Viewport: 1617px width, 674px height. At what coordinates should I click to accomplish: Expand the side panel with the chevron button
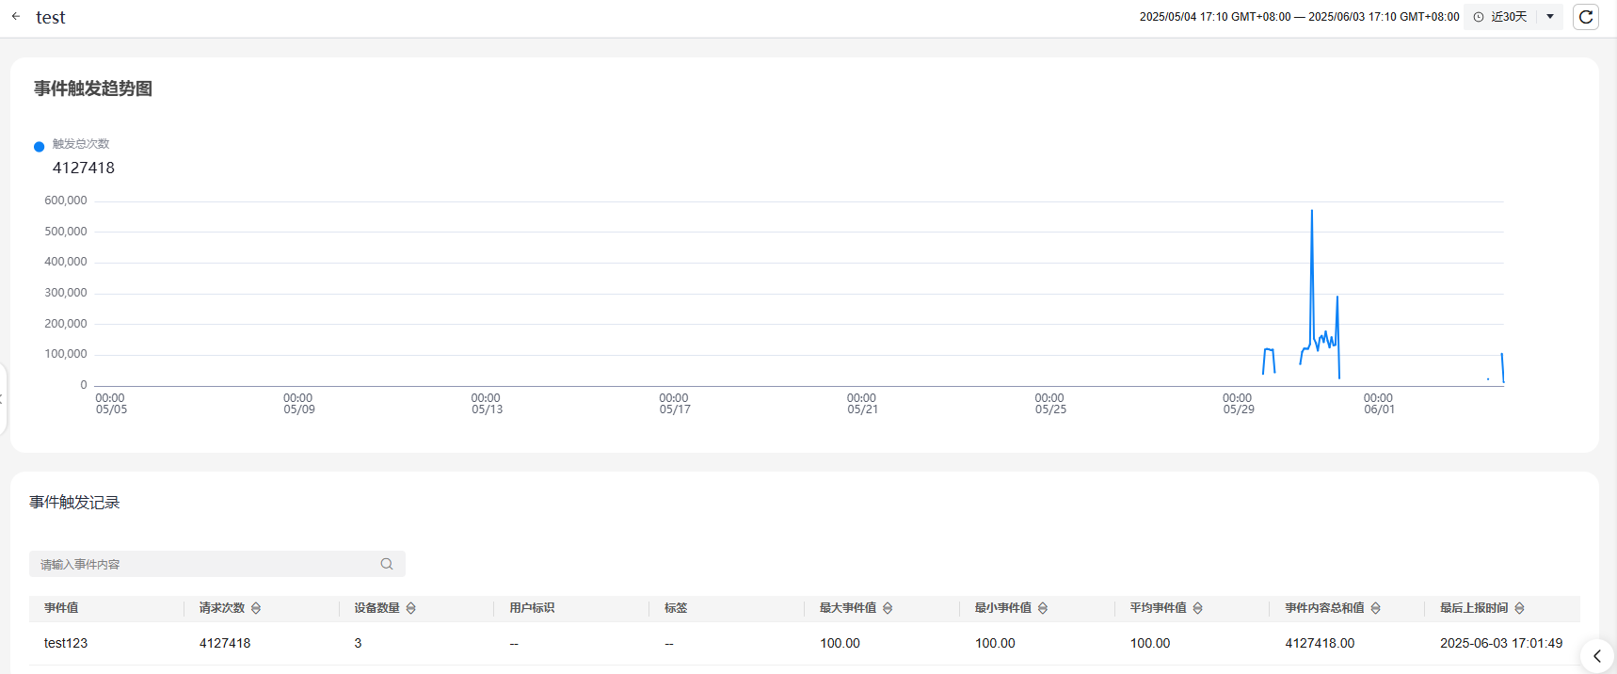click(1597, 656)
